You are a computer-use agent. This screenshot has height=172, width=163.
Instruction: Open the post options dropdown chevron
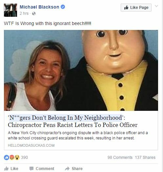[x=156, y=6]
